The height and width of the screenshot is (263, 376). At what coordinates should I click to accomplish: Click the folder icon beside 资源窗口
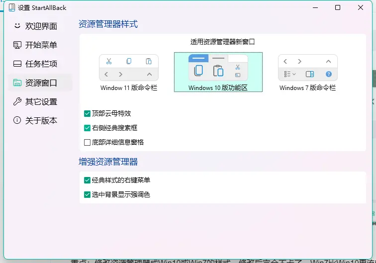coord(17,83)
